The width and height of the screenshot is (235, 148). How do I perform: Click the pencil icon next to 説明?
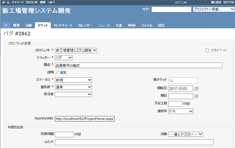(57, 72)
